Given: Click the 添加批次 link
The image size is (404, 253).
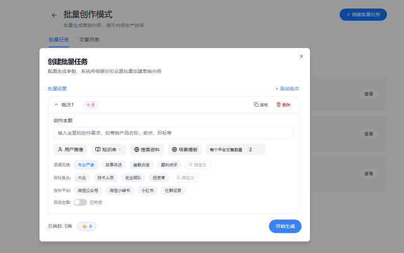Looking at the screenshot, I should 287,89.
